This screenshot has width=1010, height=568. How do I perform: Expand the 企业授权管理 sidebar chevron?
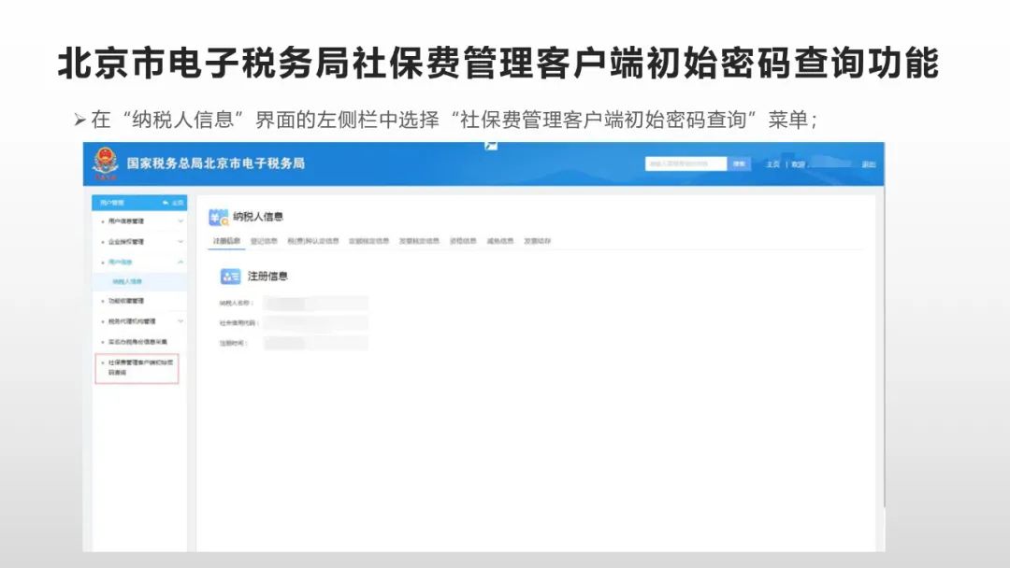click(x=180, y=242)
